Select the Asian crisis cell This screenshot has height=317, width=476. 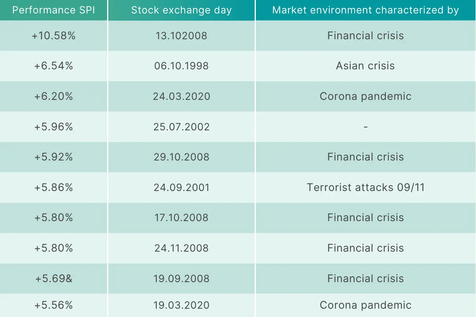point(365,66)
